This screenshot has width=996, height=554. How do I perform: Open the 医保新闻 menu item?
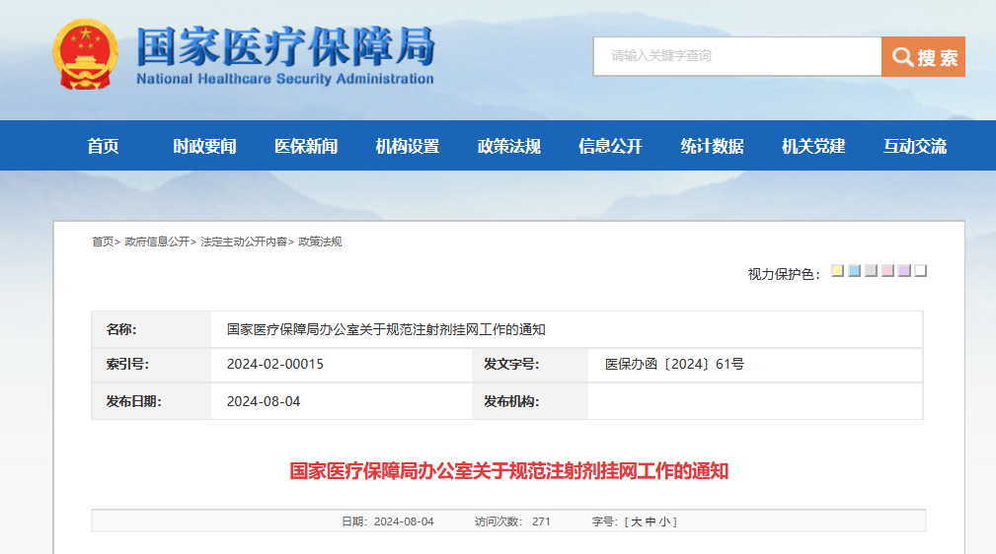pos(306,146)
